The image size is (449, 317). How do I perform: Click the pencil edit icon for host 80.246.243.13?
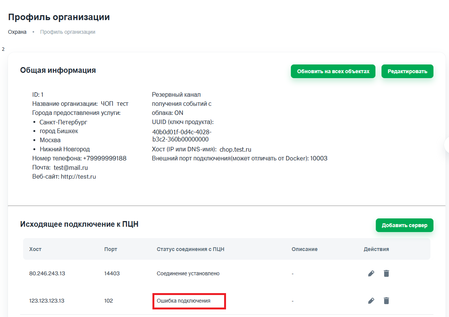(371, 273)
